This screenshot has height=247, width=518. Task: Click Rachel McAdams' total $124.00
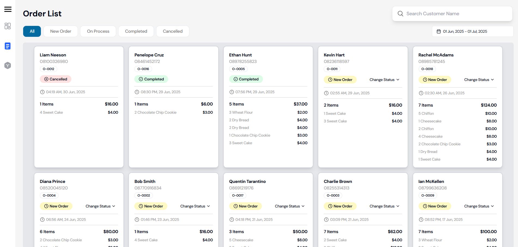click(x=489, y=105)
